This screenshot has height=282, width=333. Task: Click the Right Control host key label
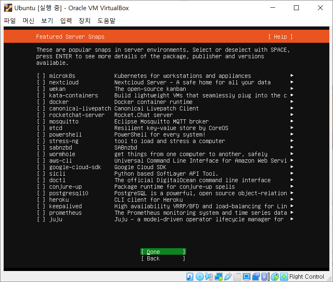tap(307, 276)
